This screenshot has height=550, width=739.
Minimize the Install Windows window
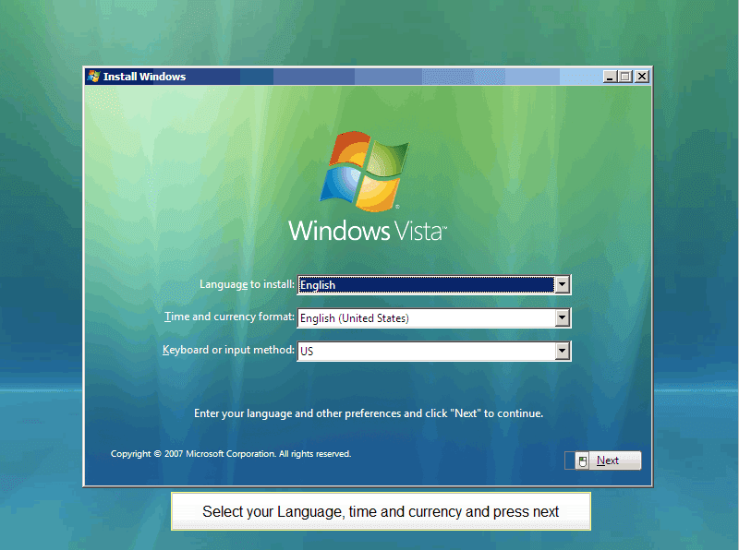[610, 77]
